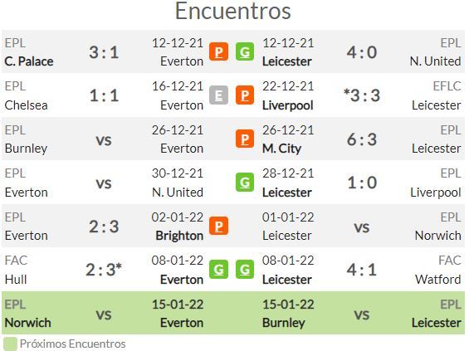Click the gray E badge for Chelsea match
This screenshot has width=469, height=351.
coord(218,95)
